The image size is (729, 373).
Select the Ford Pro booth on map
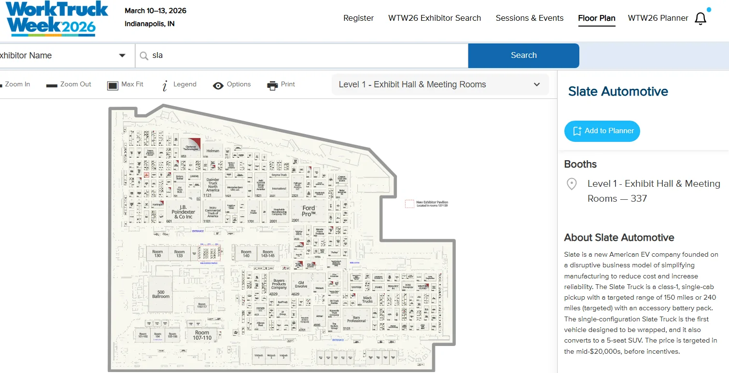pyautogui.click(x=308, y=211)
